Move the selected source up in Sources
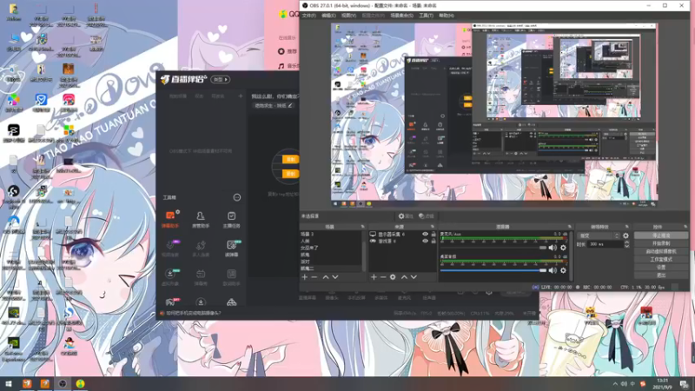 [x=404, y=277]
